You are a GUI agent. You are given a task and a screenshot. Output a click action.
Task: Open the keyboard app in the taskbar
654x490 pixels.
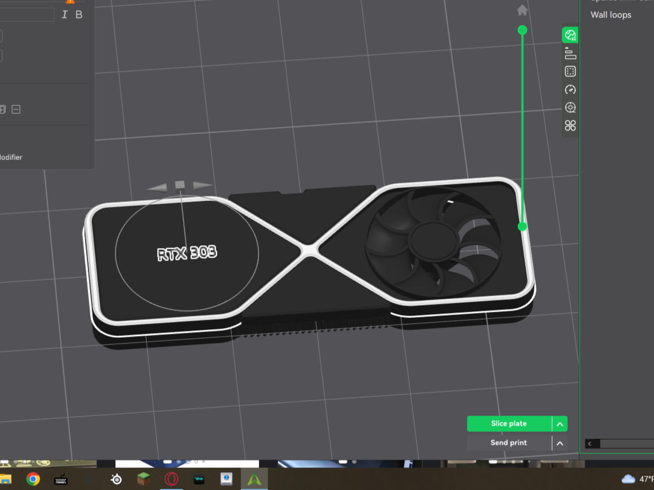click(61, 480)
